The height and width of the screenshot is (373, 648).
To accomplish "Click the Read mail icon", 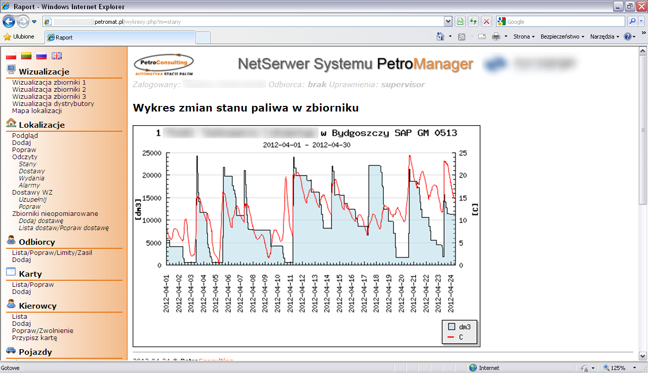I will tap(481, 36).
